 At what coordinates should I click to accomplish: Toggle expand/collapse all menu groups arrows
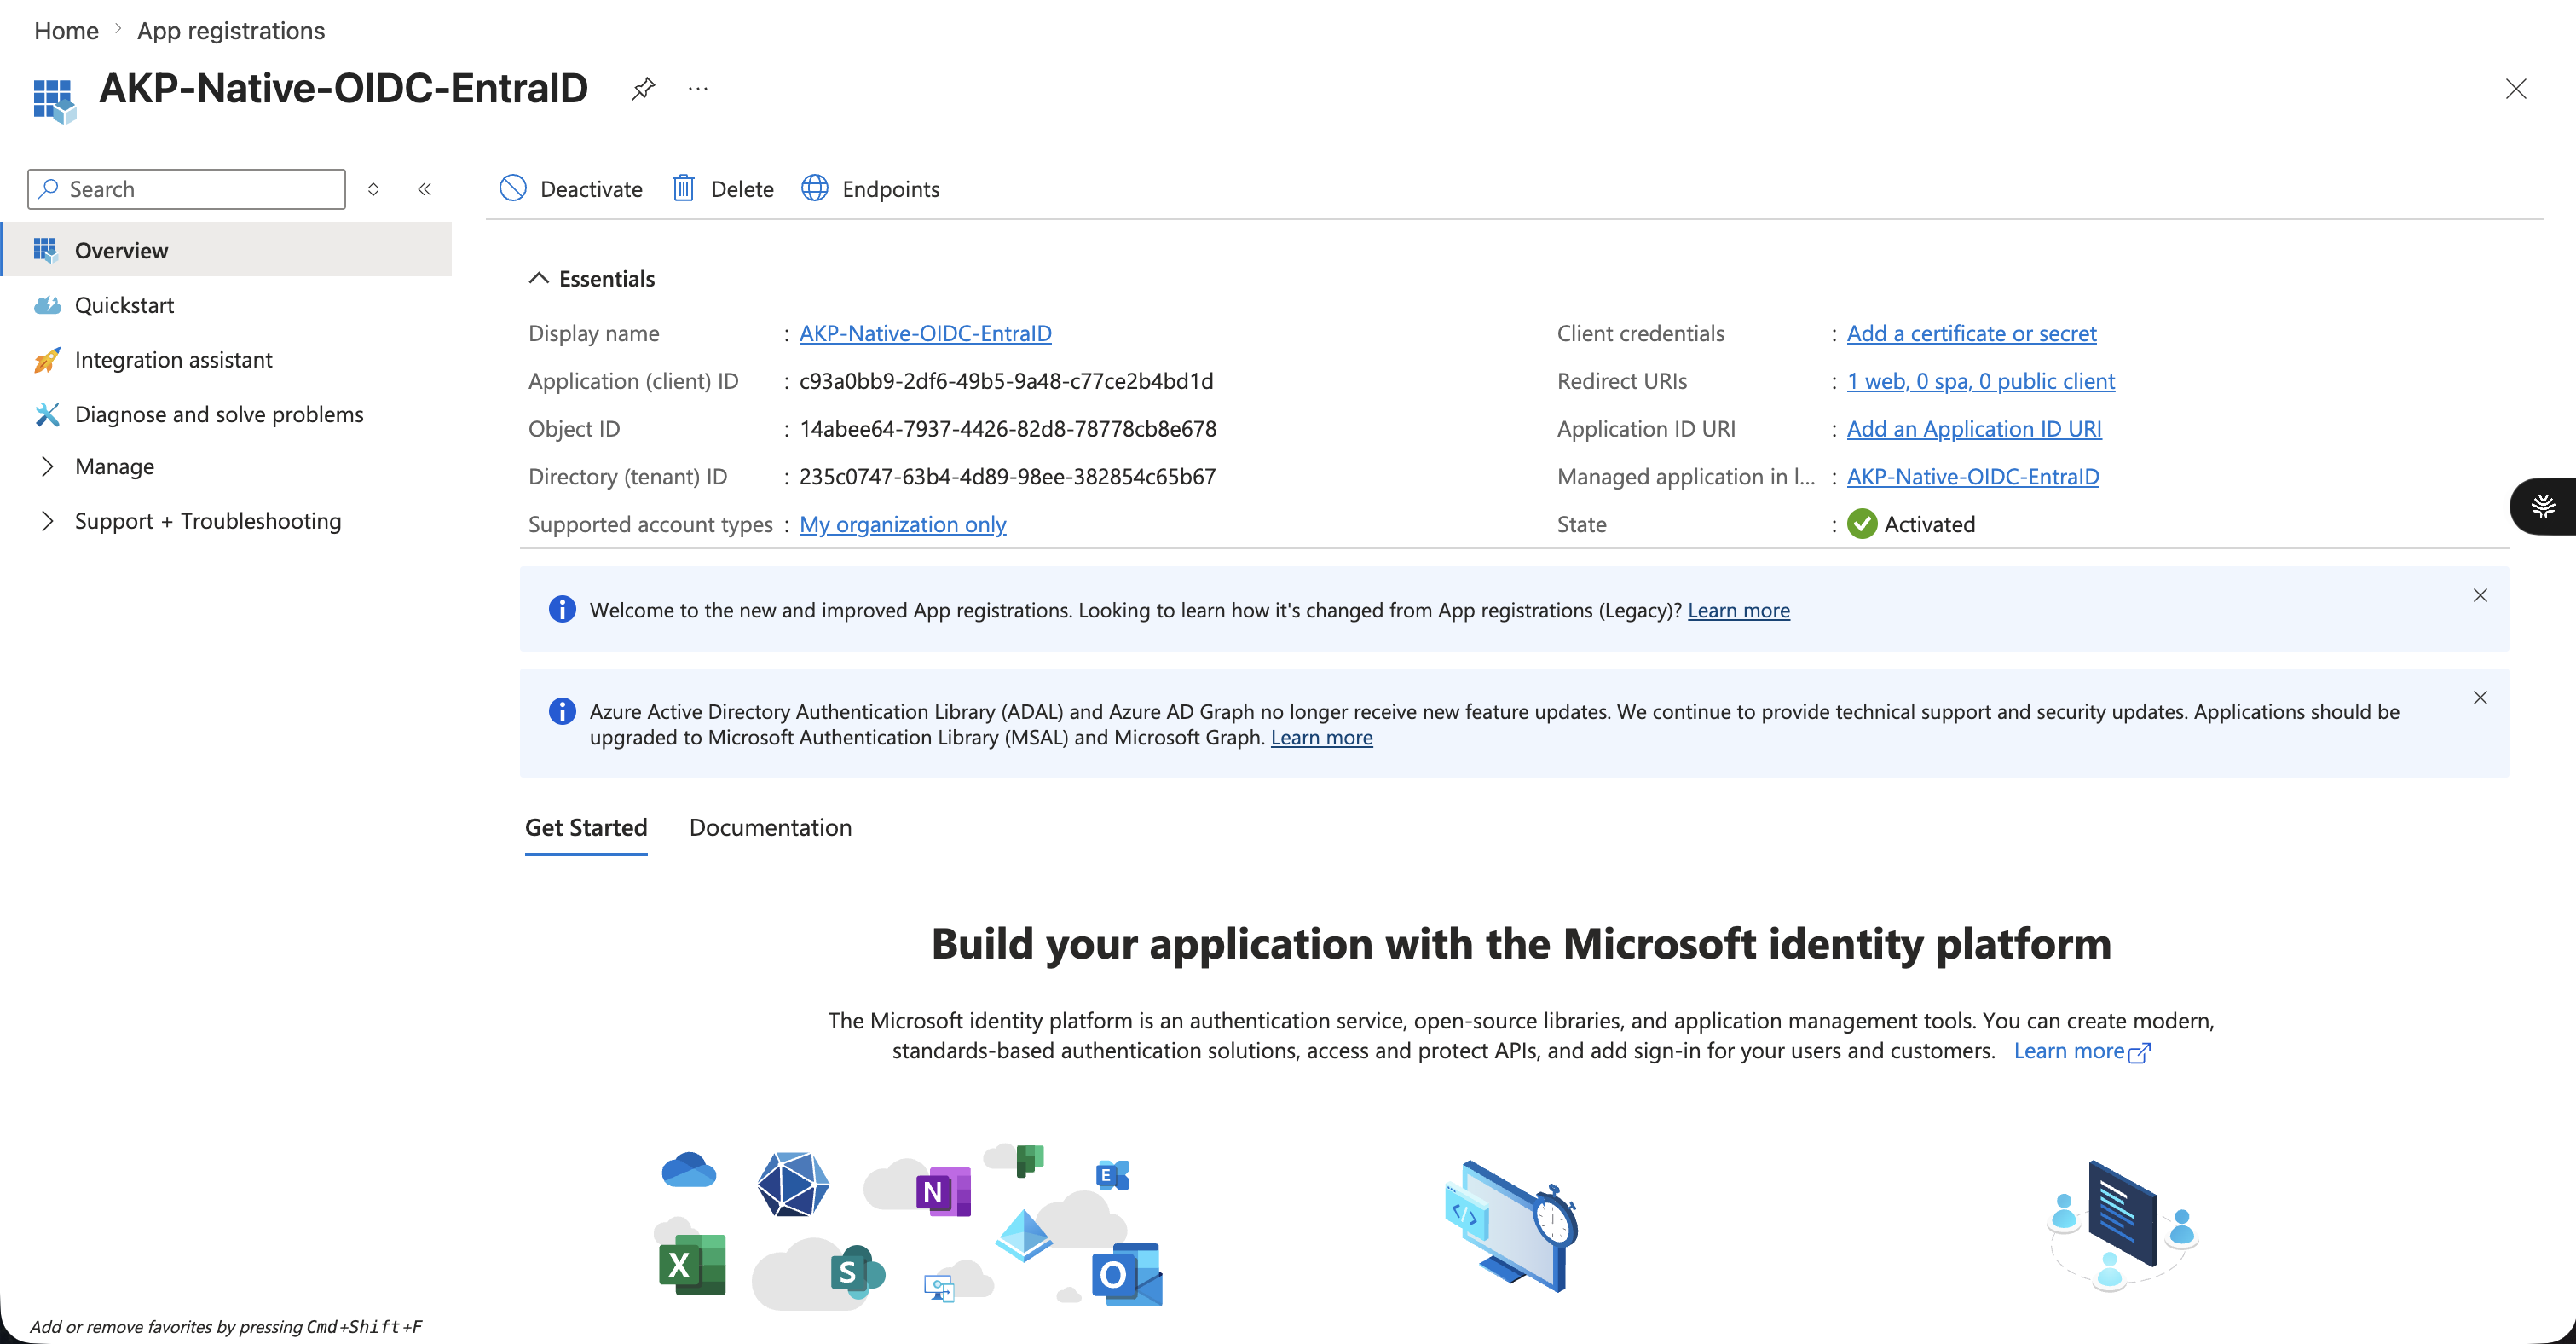[x=373, y=189]
